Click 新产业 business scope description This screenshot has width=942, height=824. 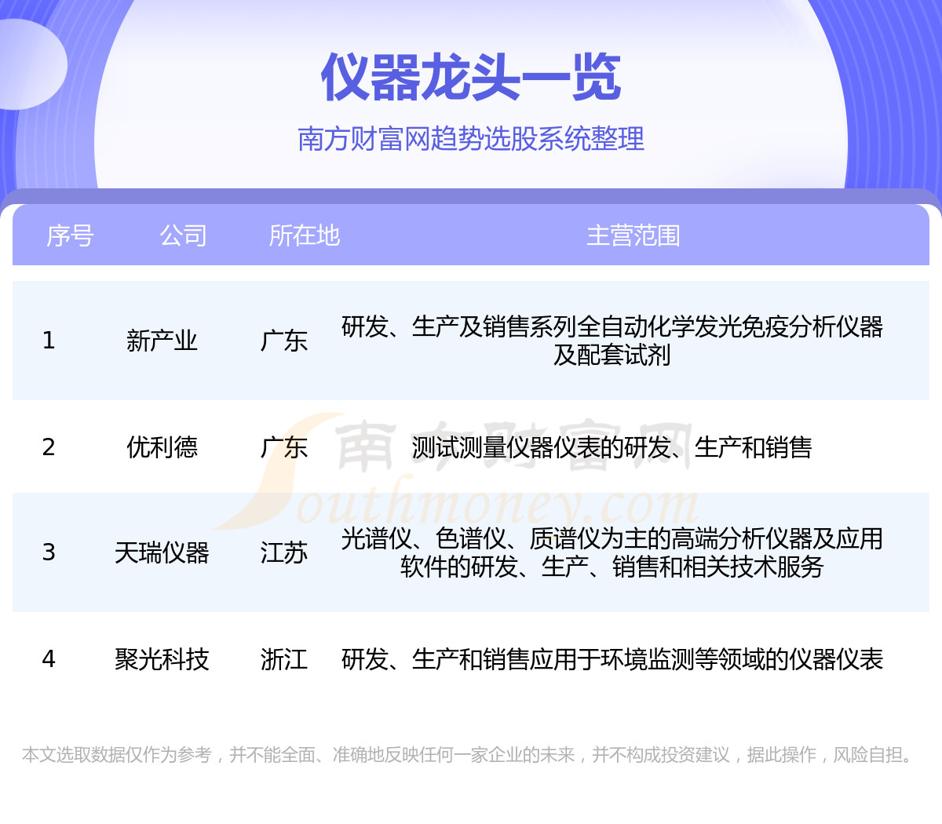pyautogui.click(x=612, y=341)
